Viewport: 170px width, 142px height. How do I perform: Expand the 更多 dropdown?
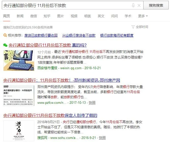143,16
